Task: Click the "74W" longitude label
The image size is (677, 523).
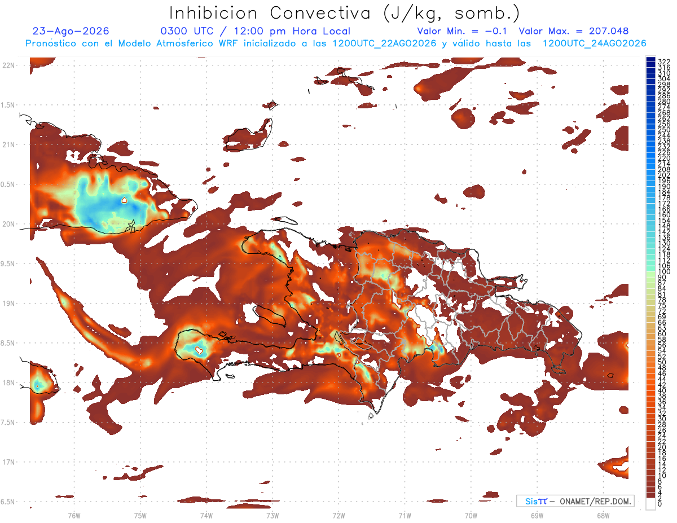Action: (206, 516)
